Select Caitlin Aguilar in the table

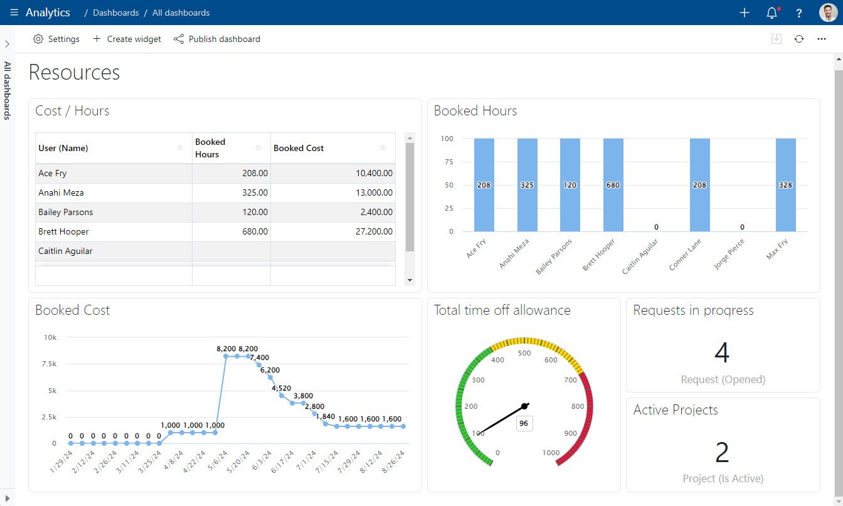point(66,251)
